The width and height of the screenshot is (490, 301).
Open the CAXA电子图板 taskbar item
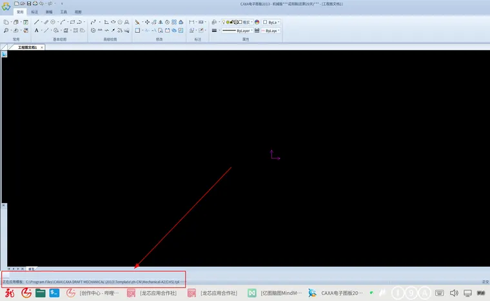coord(336,293)
